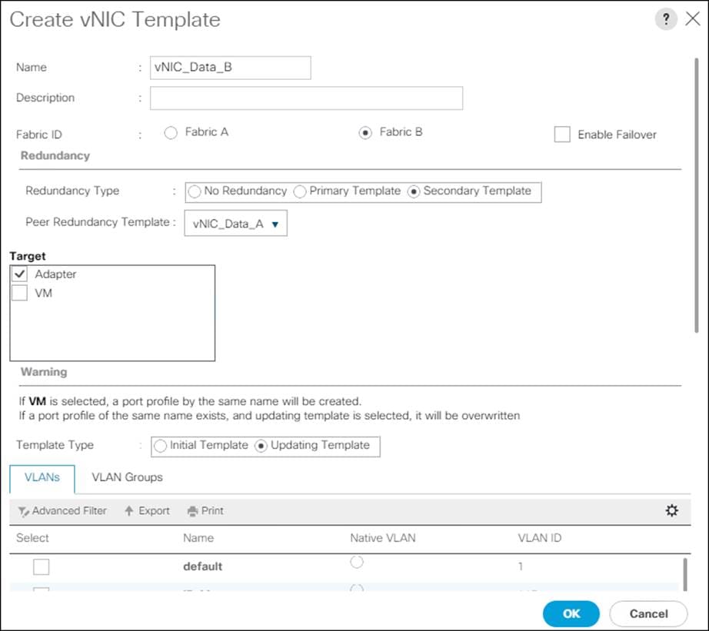The width and height of the screenshot is (709, 631).
Task: Sort by the Name column header
Action: click(198, 538)
